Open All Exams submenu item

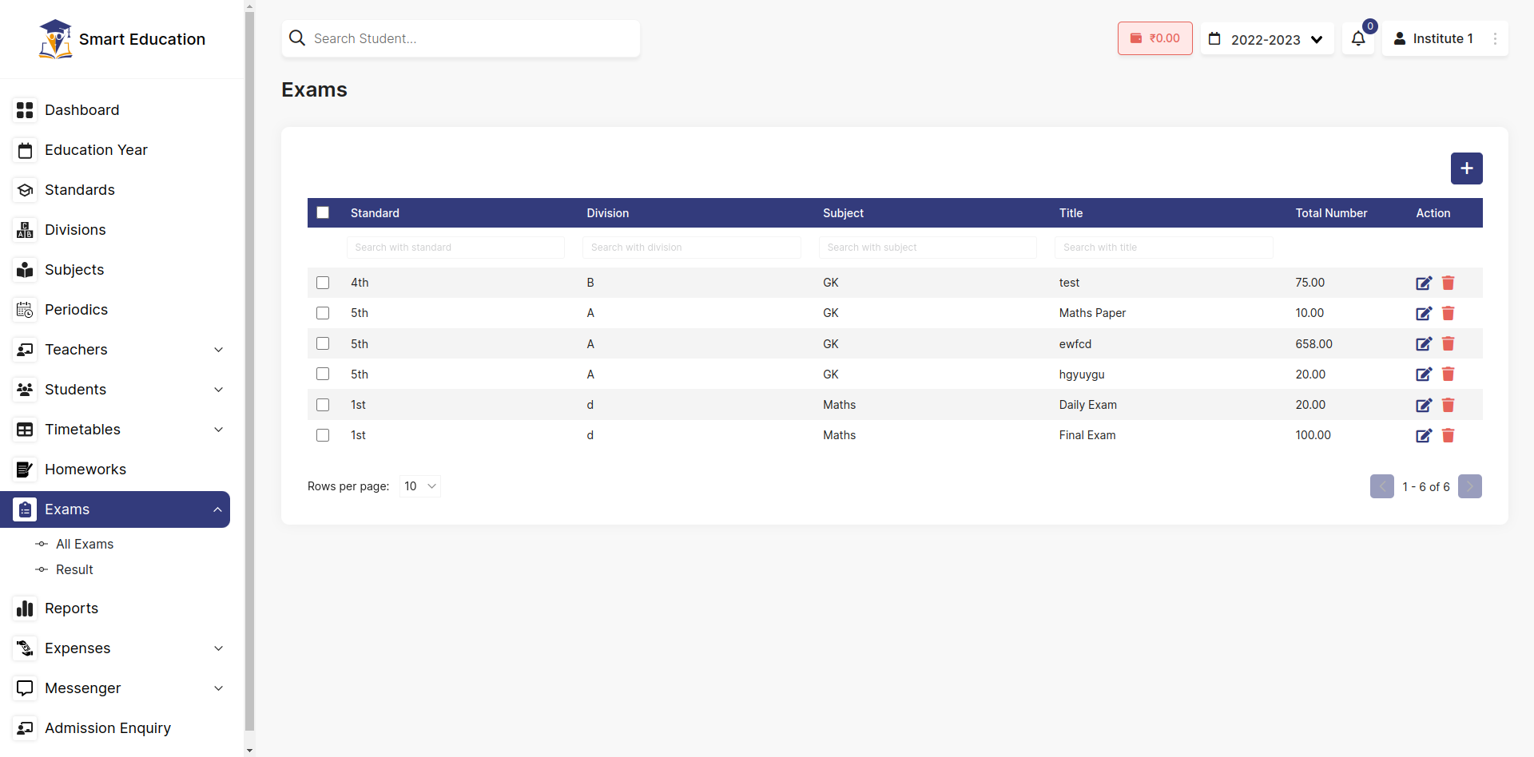coord(85,544)
